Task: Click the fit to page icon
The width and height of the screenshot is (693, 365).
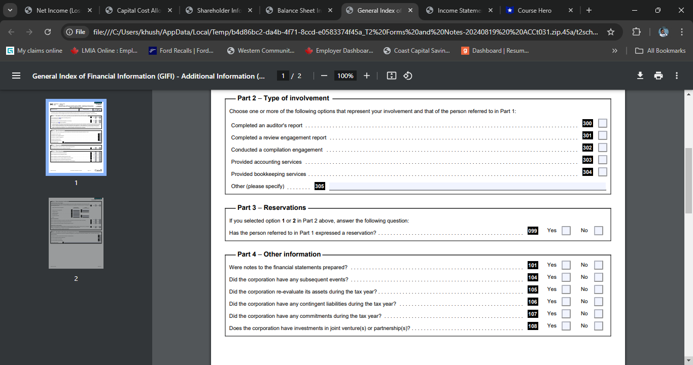Action: point(391,76)
